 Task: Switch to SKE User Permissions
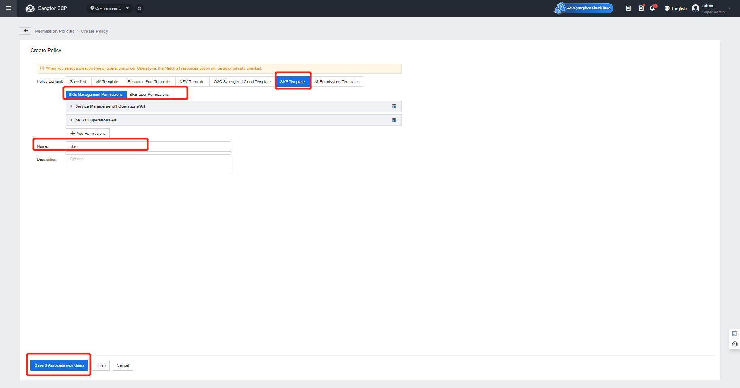coord(149,95)
